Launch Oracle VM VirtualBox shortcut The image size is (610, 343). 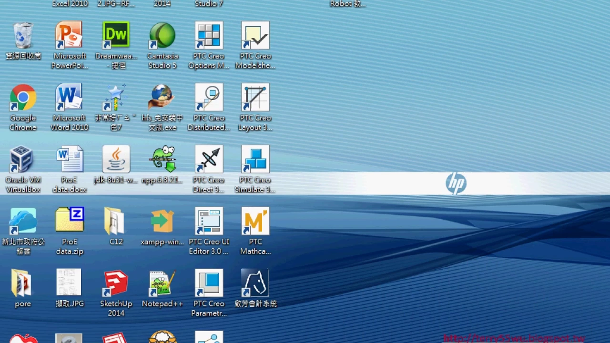[23, 159]
